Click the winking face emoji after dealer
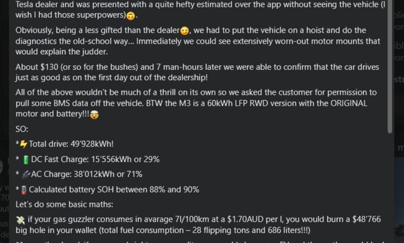Image resolution: width=404 pixels, height=243 pixels. (x=184, y=31)
